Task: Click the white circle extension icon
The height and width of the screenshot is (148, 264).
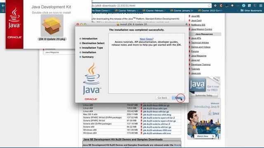Action: click(x=215, y=5)
